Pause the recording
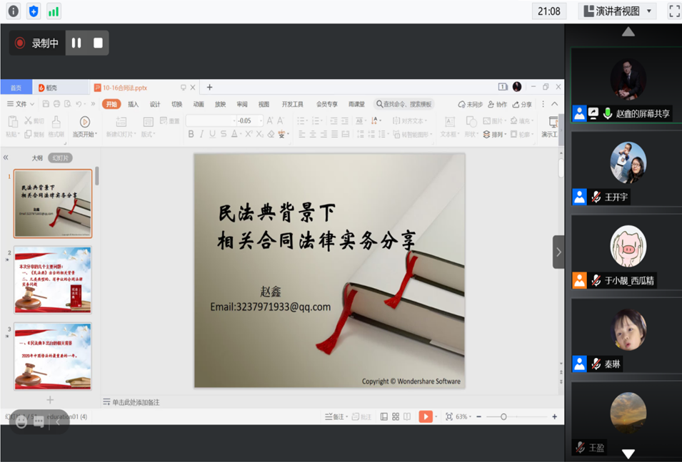 (x=76, y=43)
